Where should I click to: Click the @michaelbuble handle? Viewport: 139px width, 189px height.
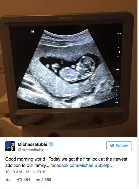31,150
